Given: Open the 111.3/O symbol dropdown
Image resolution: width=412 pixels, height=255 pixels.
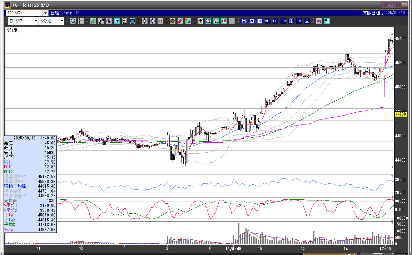Looking at the screenshot, I should (x=45, y=13).
